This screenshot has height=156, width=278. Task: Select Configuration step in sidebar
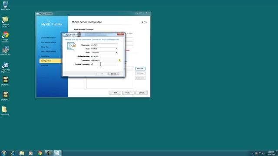point(50,61)
